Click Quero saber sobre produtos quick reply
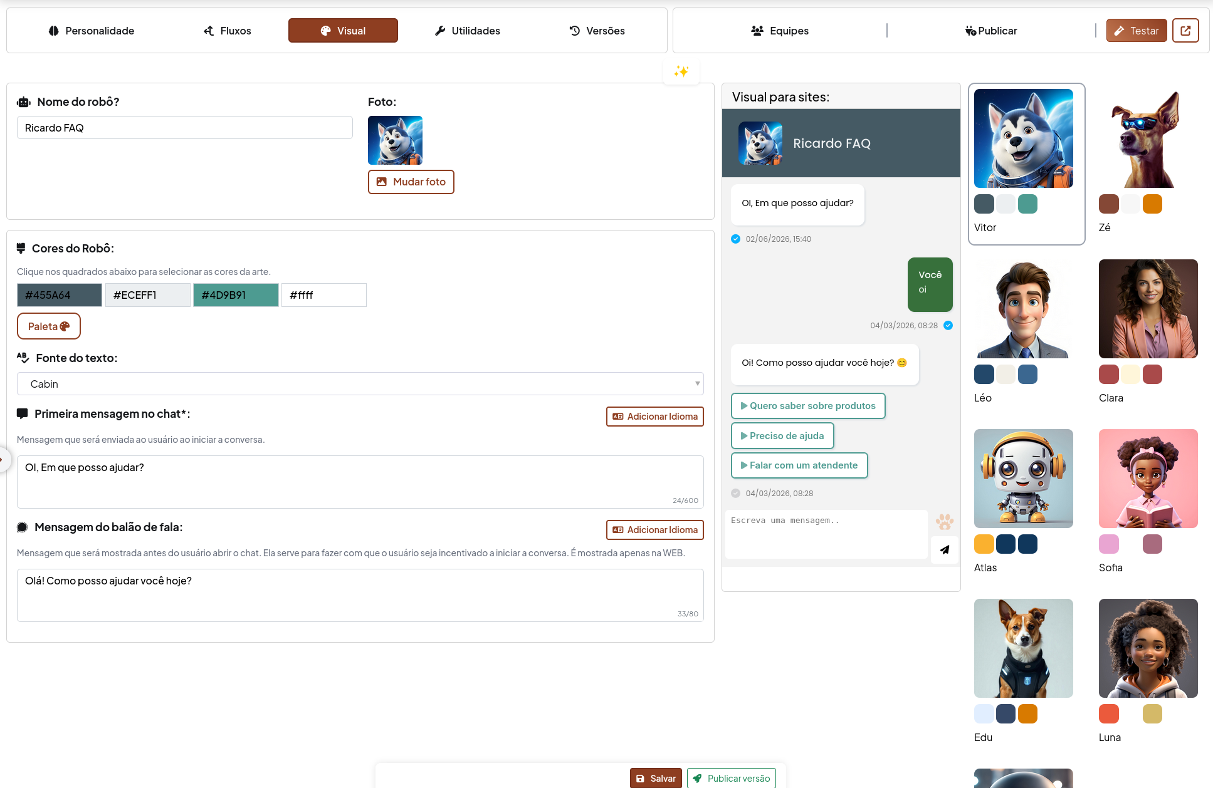Screen dimensions: 1213x788 (x=808, y=406)
